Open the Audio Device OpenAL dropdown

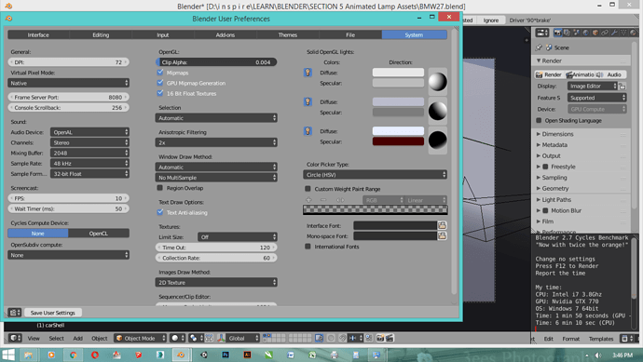(89, 132)
